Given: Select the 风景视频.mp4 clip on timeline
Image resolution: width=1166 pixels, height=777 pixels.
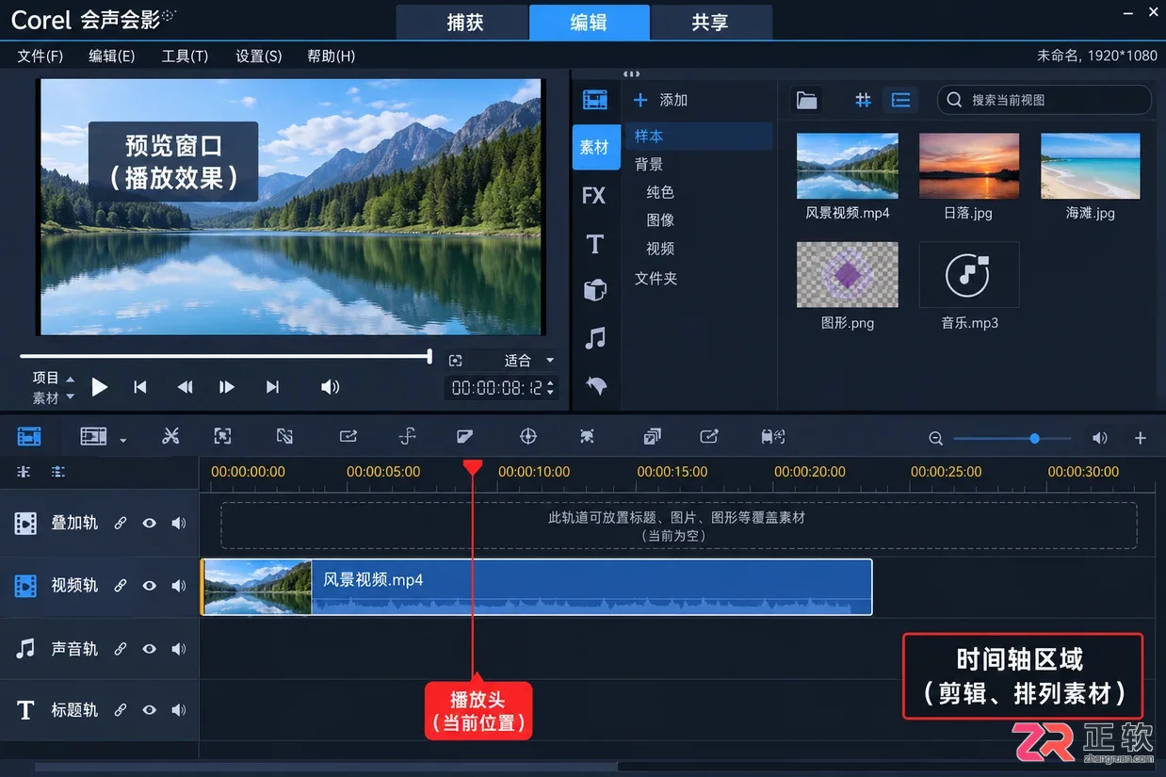Looking at the screenshot, I should [x=537, y=587].
